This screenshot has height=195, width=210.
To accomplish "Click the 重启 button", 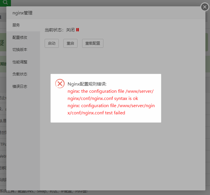I will click(x=70, y=43).
